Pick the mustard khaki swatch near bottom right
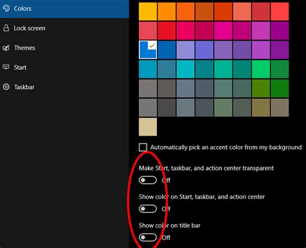Image resolution: width=306 pixels, height=248 pixels. (261, 108)
